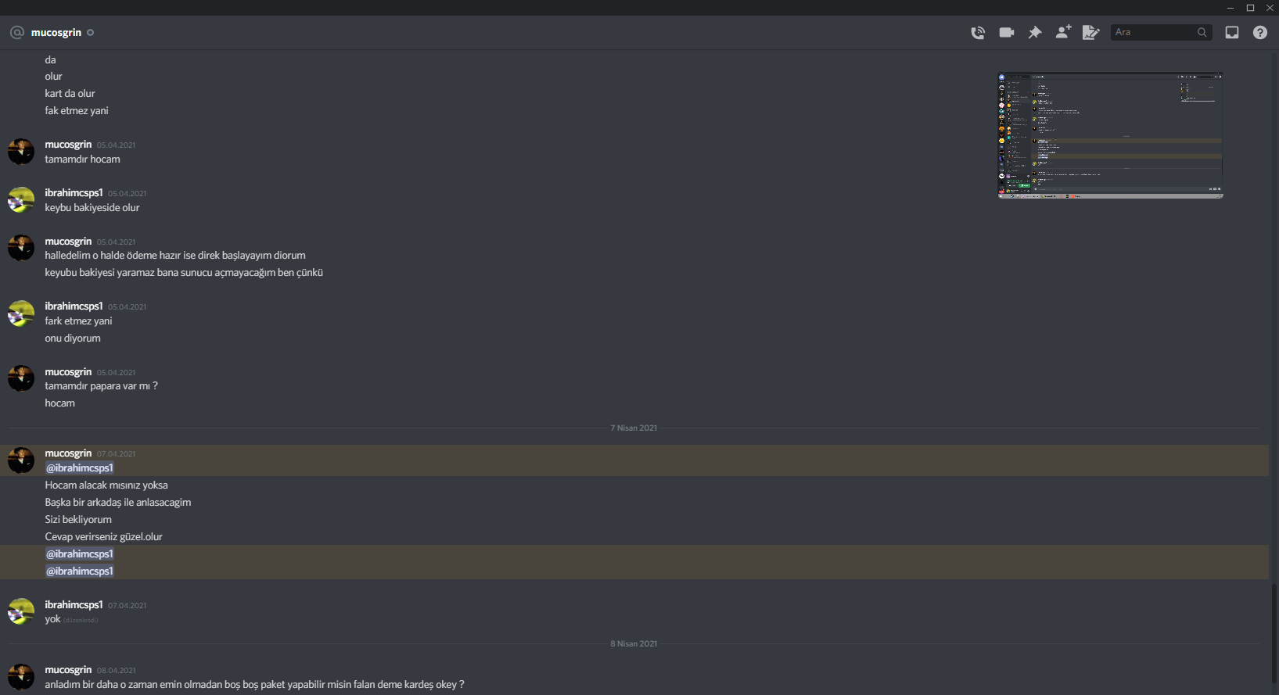Click message 'fak etmez yani'

tap(77, 110)
